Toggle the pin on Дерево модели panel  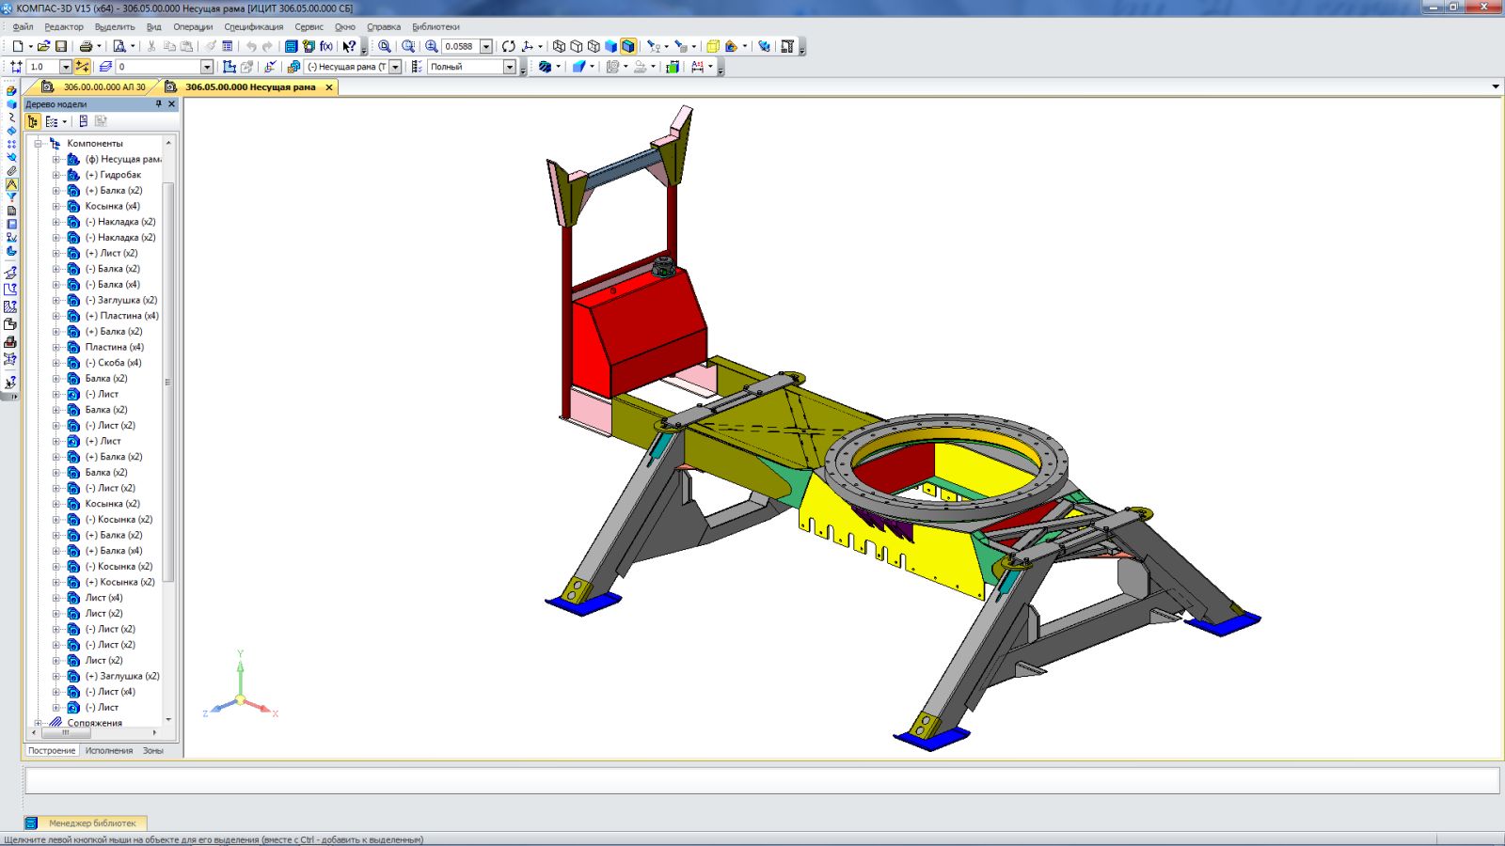158,104
